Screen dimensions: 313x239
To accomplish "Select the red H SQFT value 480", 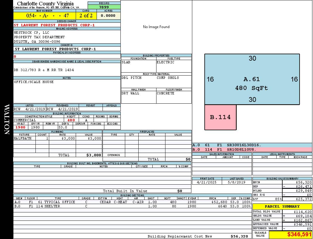I will (x=71, y=120).
